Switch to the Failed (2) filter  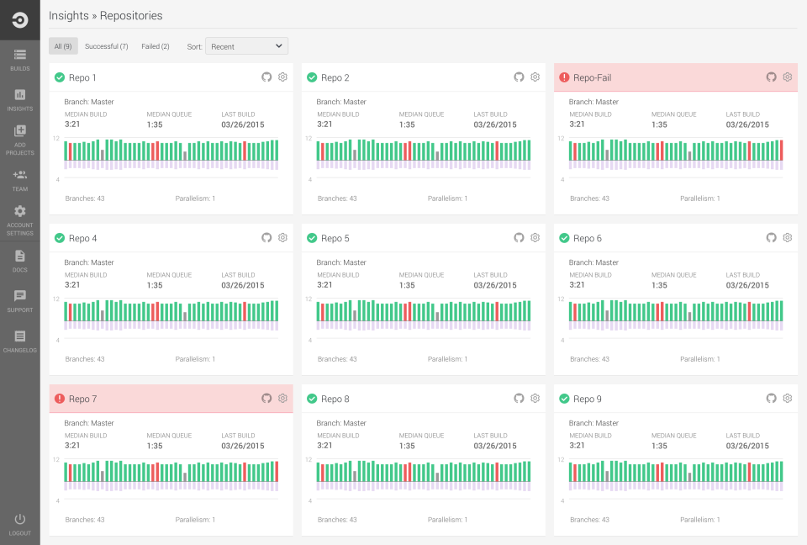tap(155, 45)
